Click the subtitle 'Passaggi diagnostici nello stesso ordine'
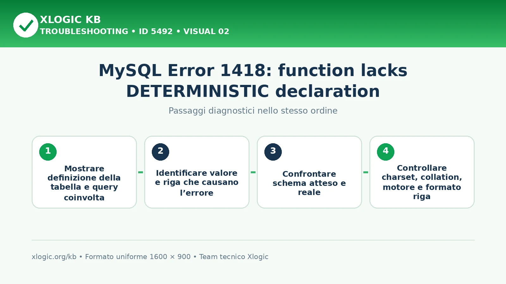Image resolution: width=506 pixels, height=284 pixels. pyautogui.click(x=253, y=111)
